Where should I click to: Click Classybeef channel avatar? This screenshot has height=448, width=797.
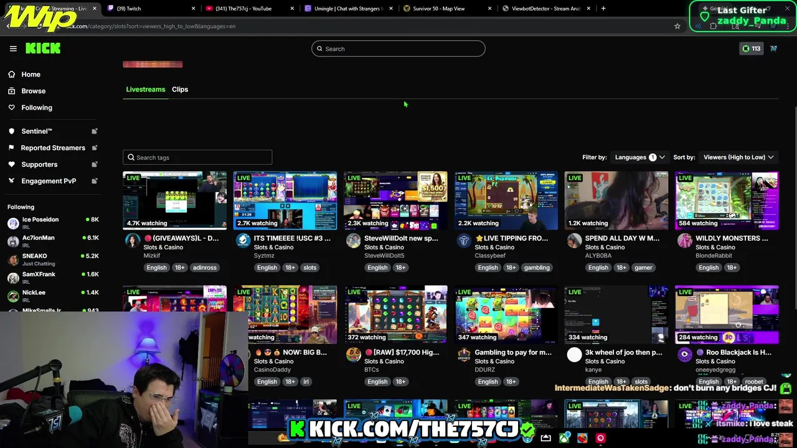(464, 241)
